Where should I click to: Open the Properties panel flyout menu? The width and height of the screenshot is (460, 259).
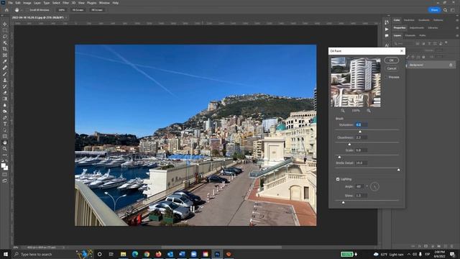[457, 28]
